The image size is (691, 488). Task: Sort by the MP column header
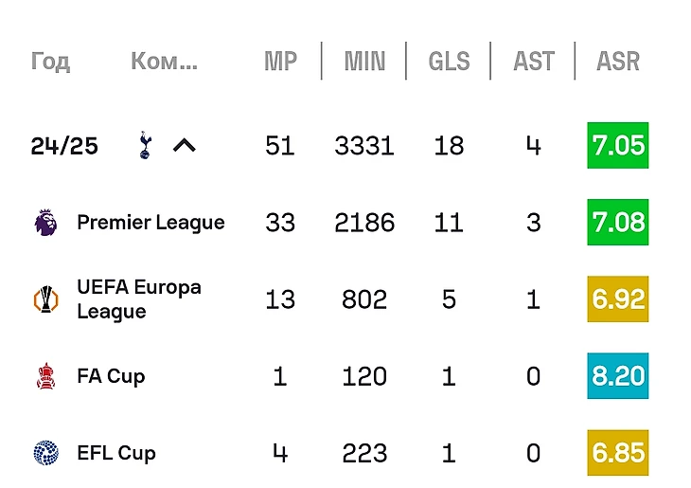tap(280, 62)
